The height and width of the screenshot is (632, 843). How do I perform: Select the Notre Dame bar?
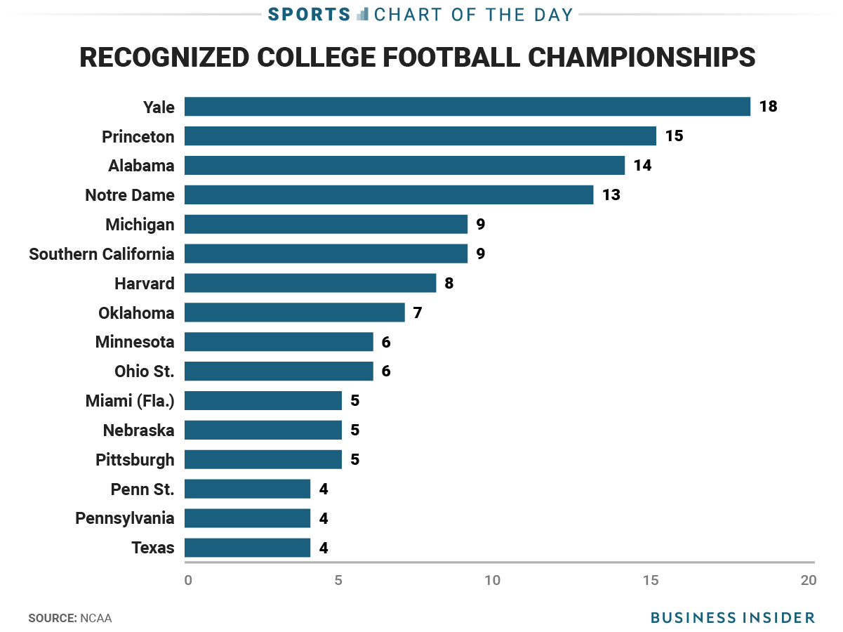tap(388, 195)
